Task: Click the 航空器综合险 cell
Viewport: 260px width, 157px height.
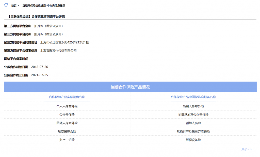Action: point(67,131)
